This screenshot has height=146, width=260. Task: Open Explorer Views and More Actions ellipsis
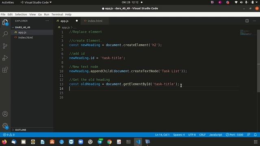47,21
